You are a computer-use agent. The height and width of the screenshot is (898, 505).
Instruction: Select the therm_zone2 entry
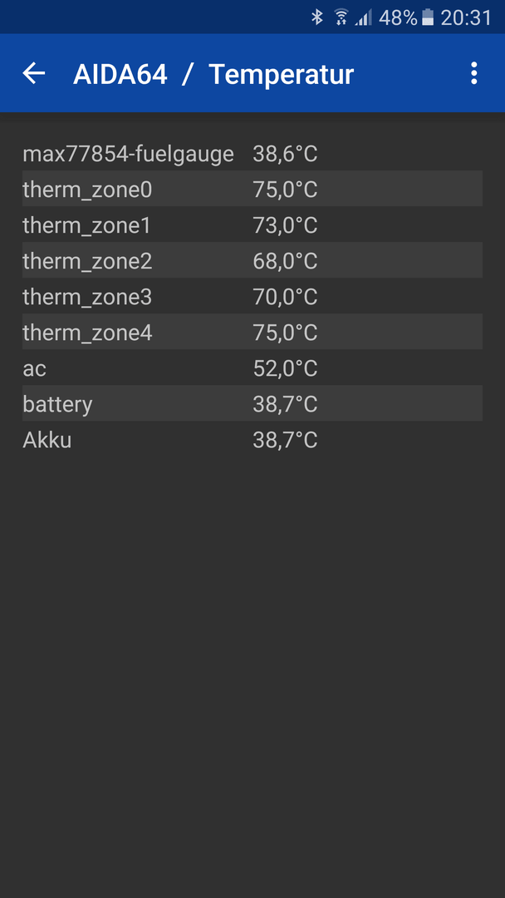pyautogui.click(x=252, y=260)
